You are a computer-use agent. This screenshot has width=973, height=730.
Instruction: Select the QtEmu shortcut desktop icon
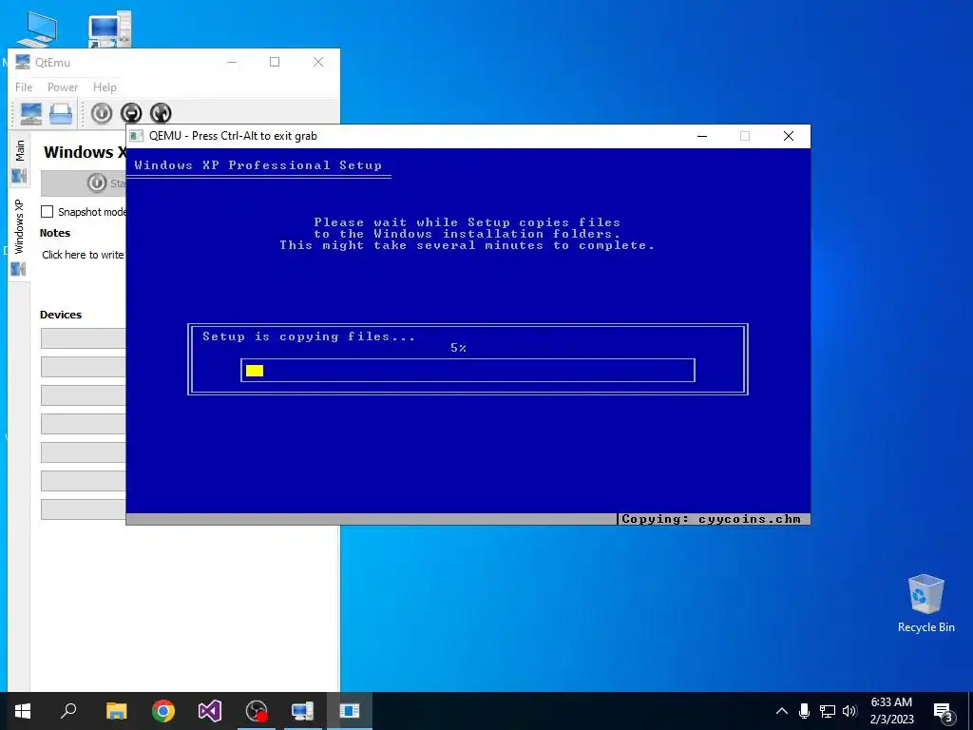click(110, 28)
